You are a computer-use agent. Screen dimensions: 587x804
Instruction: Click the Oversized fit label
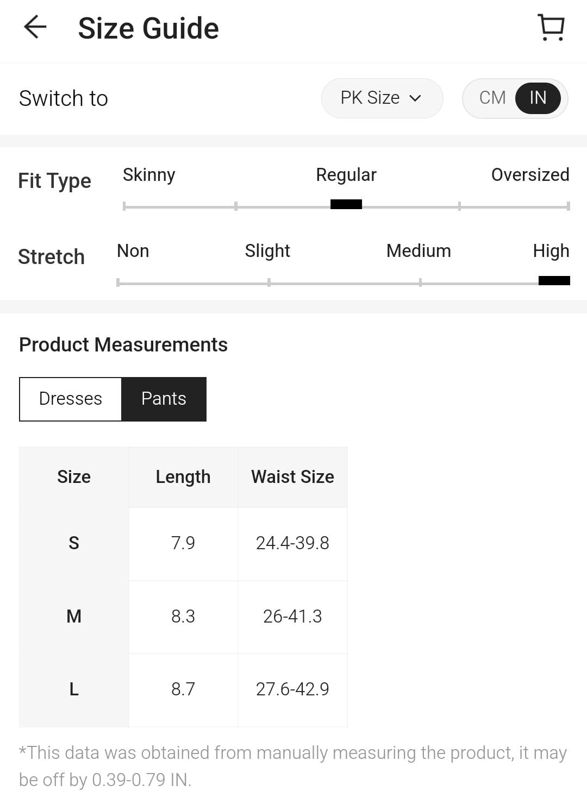[x=530, y=175]
